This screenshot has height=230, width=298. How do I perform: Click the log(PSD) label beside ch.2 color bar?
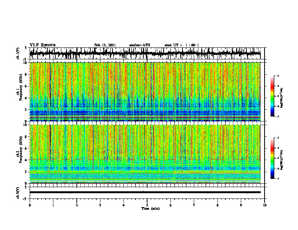282,160
